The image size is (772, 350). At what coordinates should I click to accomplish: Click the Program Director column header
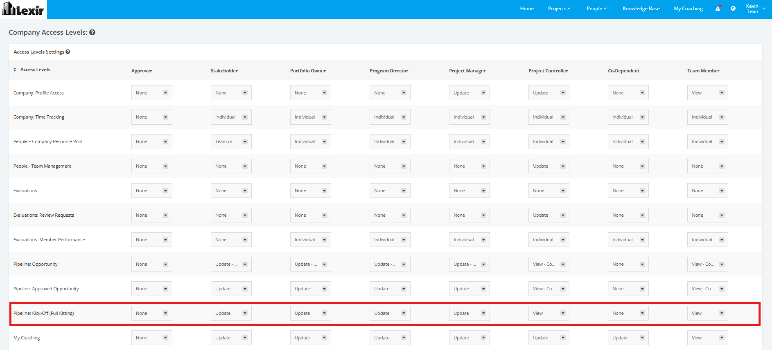[389, 71]
